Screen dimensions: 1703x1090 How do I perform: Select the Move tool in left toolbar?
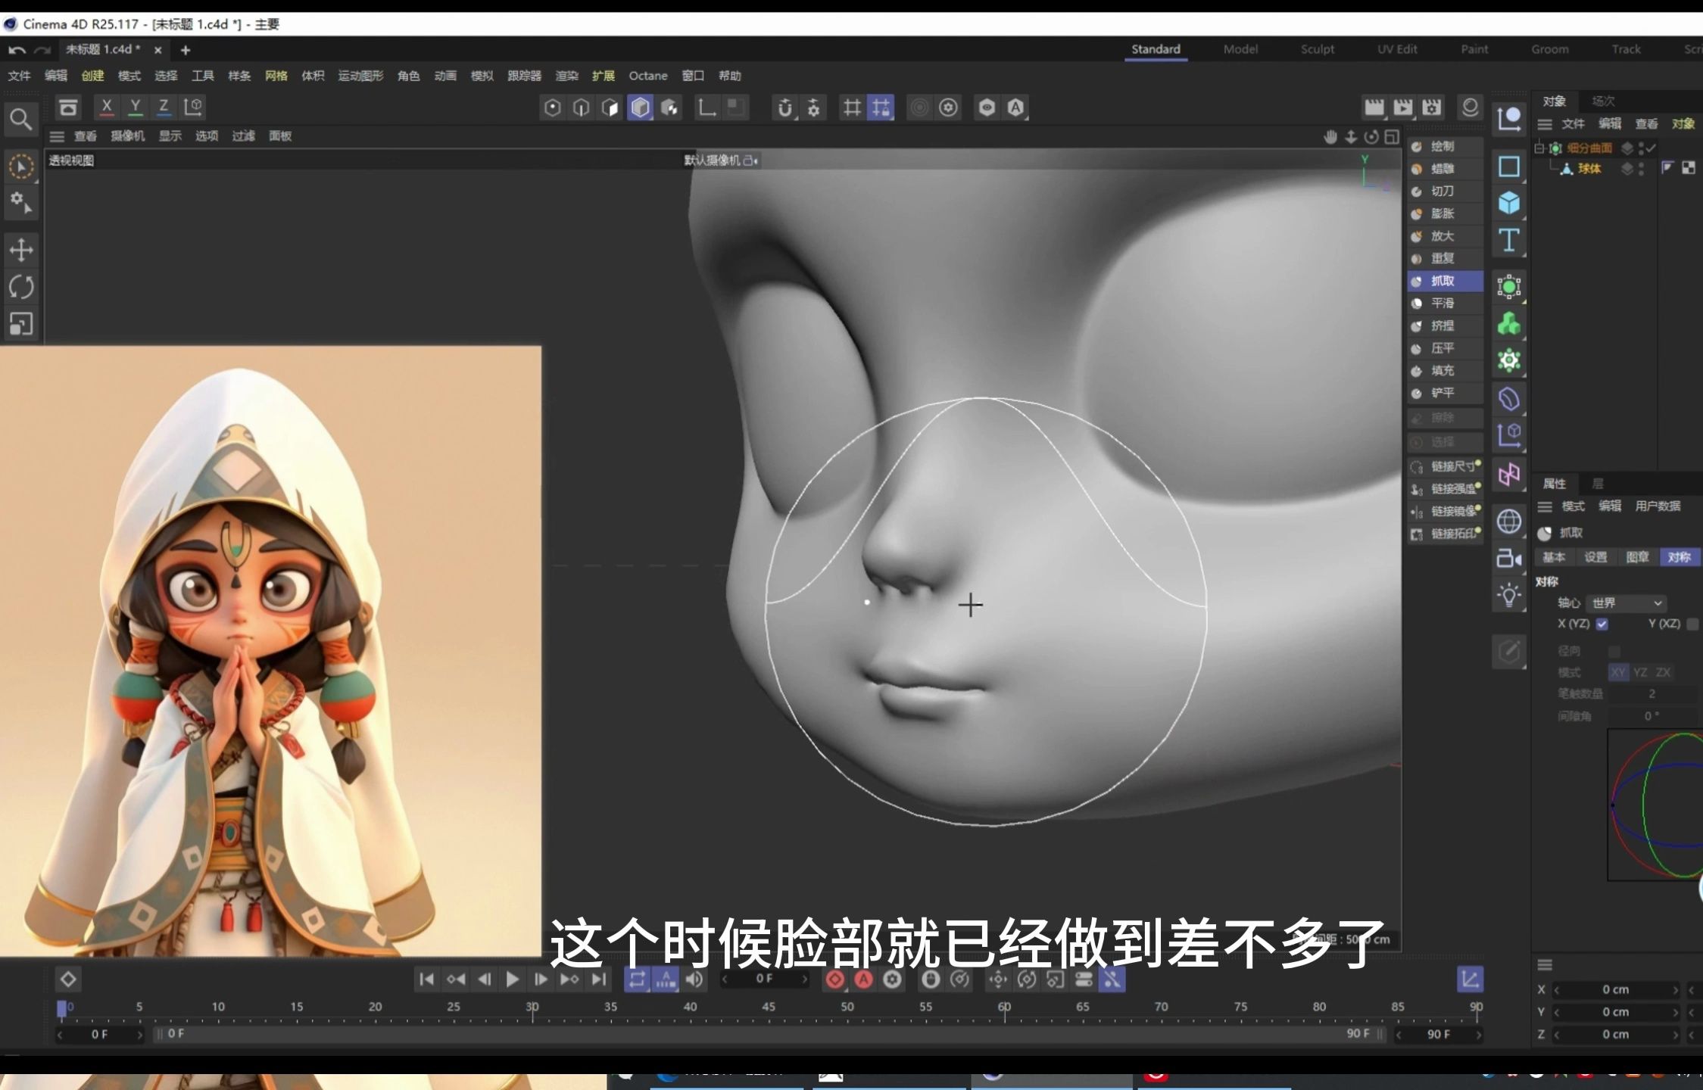click(x=21, y=250)
